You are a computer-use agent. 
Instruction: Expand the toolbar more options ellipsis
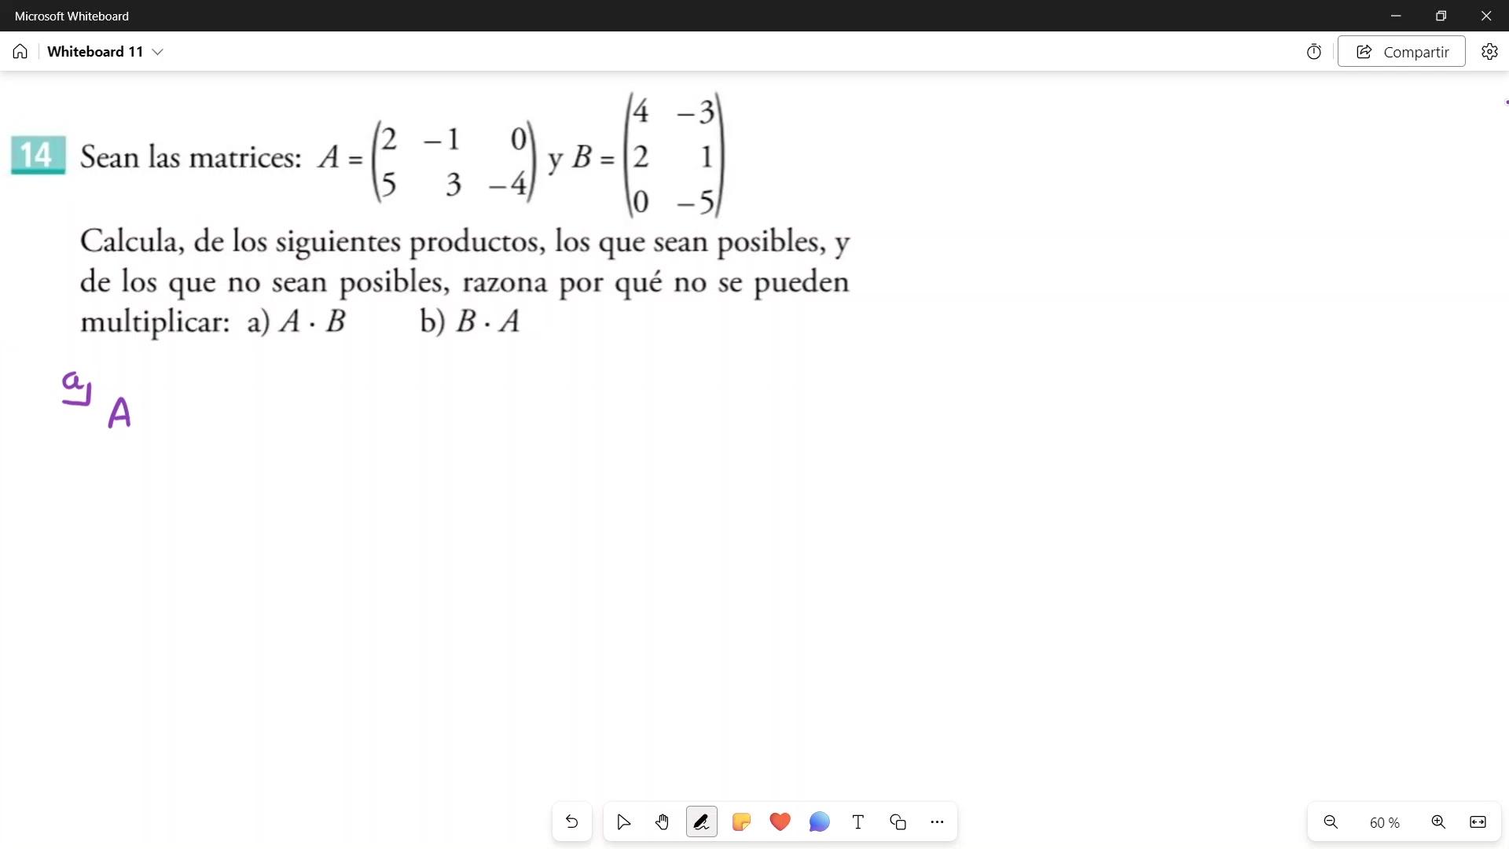pos(937,822)
